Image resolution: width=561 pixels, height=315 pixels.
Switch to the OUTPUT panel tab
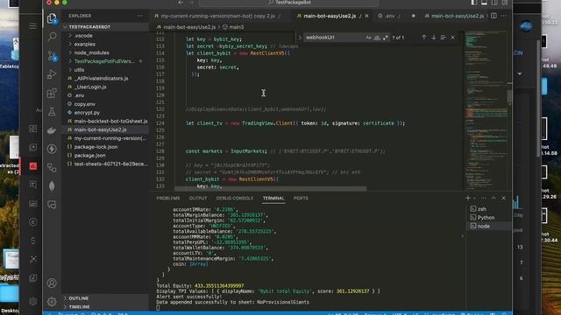(x=198, y=198)
